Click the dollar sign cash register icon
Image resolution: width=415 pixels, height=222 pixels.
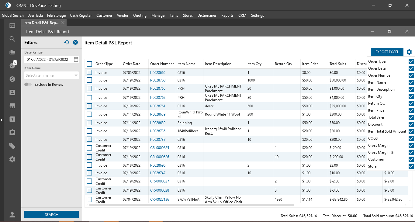(12, 79)
